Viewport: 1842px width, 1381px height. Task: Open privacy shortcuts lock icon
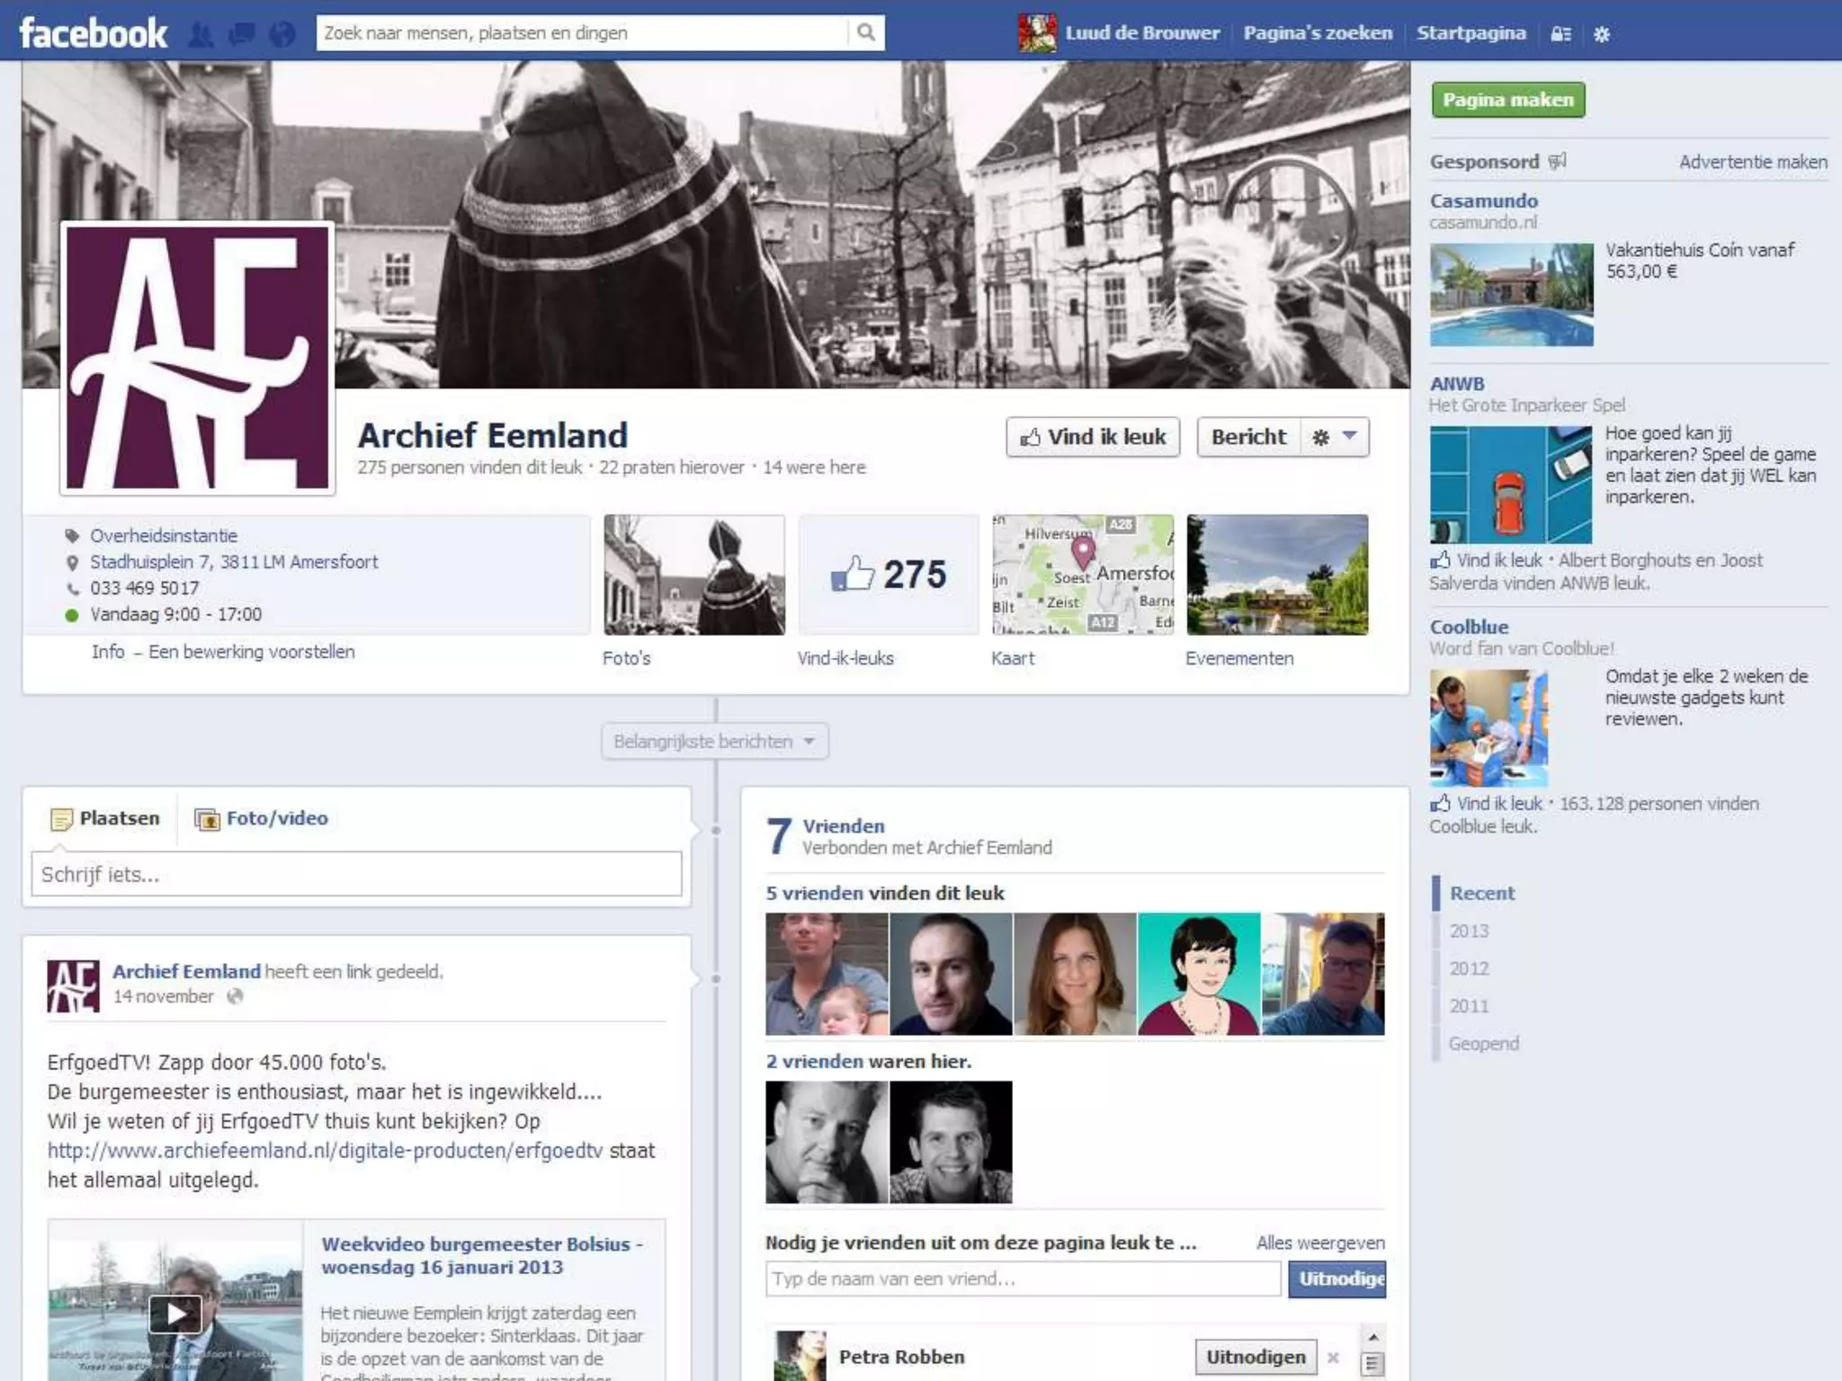click(x=1561, y=34)
